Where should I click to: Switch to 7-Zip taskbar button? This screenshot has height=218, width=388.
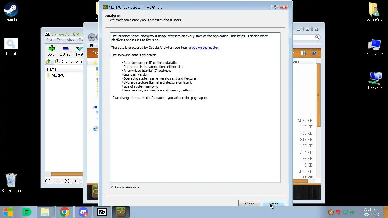point(102,212)
